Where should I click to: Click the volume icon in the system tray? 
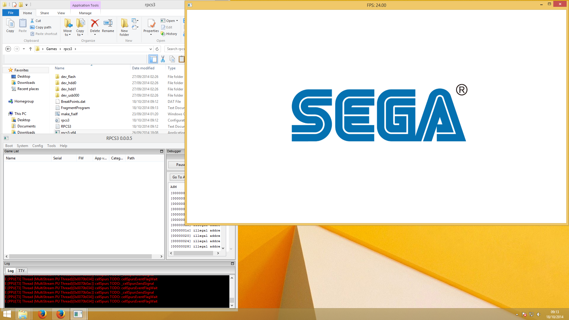[x=538, y=314]
